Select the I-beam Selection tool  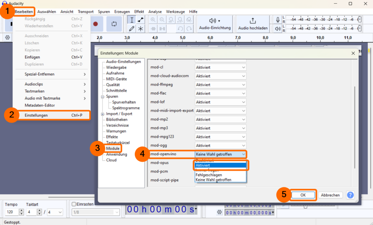pos(132,20)
